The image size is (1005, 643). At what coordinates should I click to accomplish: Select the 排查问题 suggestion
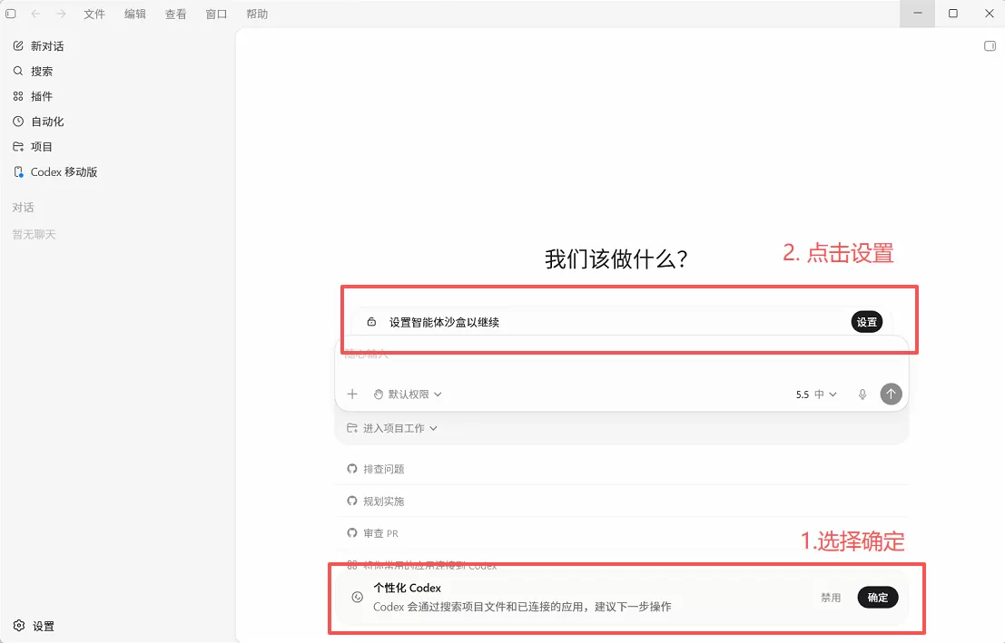pyautogui.click(x=621, y=469)
